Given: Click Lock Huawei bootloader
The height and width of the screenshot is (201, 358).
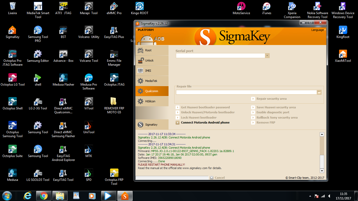Looking at the screenshot, I should coord(196,118).
